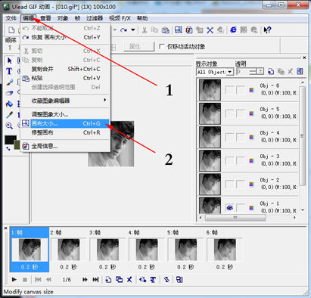This screenshot has height=298, width=311.
Task: Toggle visibility box of Obj - 2
Action: [229, 185]
